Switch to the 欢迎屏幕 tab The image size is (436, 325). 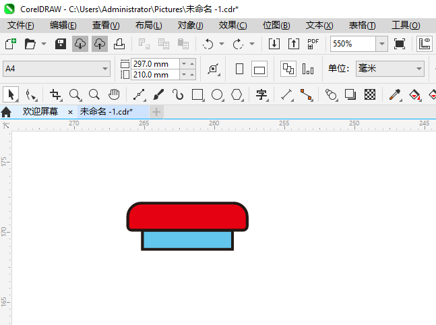(40, 111)
